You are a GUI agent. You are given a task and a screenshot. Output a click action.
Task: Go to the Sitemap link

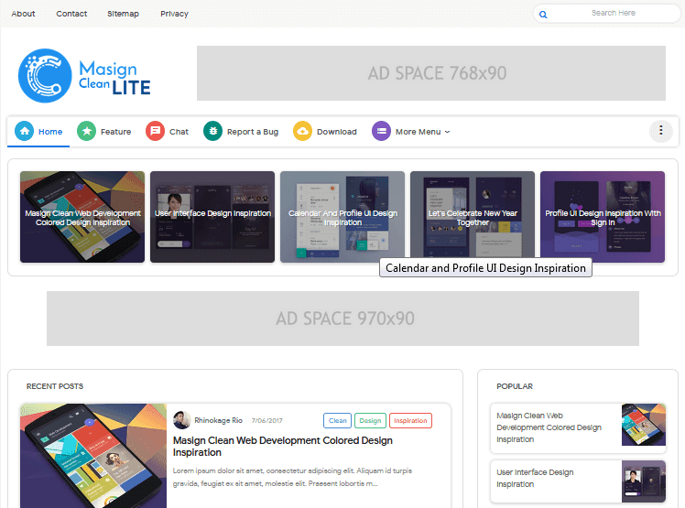tap(124, 14)
